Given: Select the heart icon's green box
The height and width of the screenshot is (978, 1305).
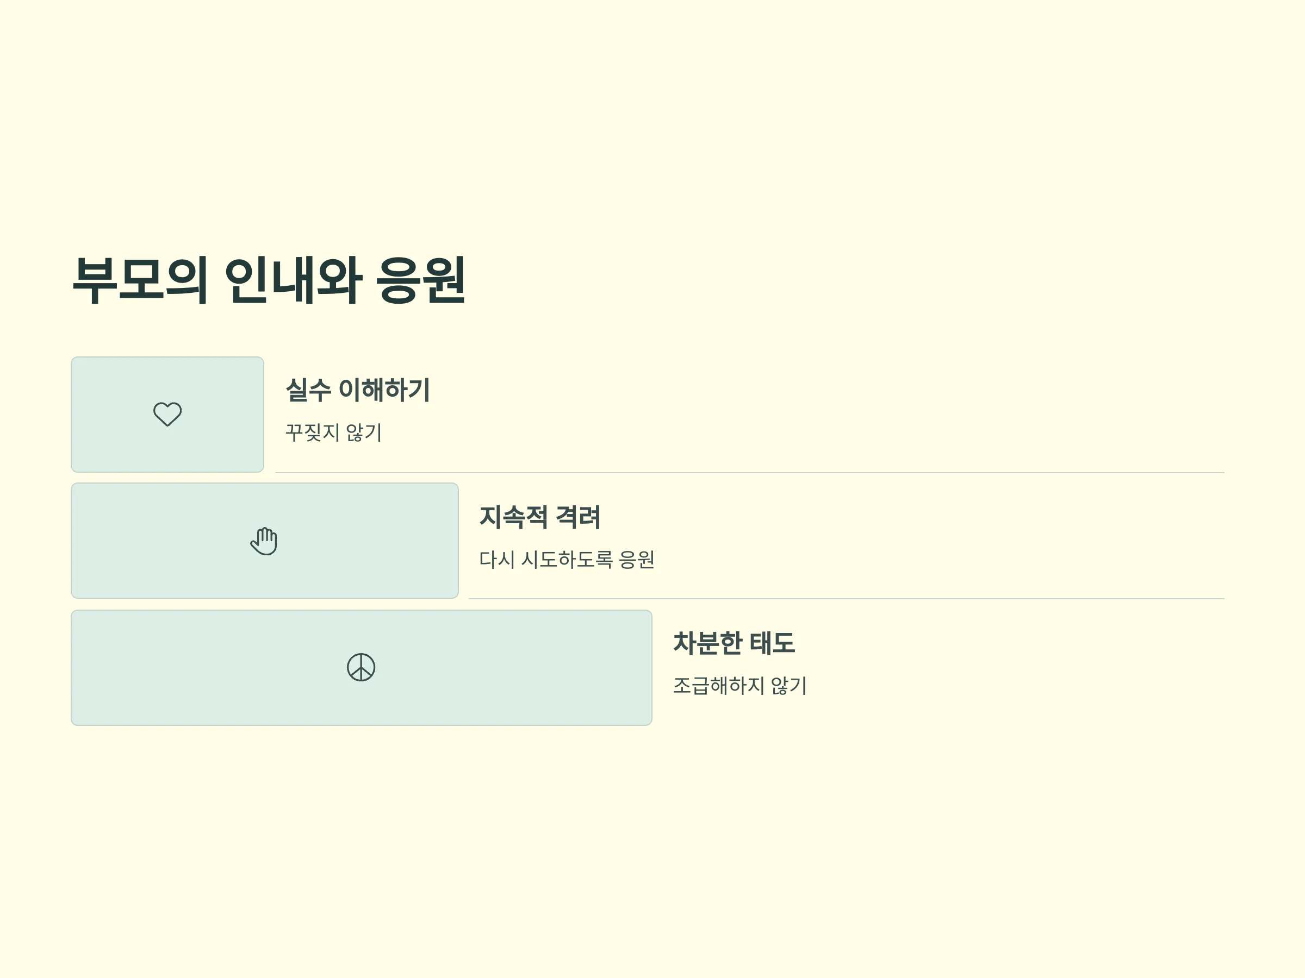Looking at the screenshot, I should [x=167, y=415].
